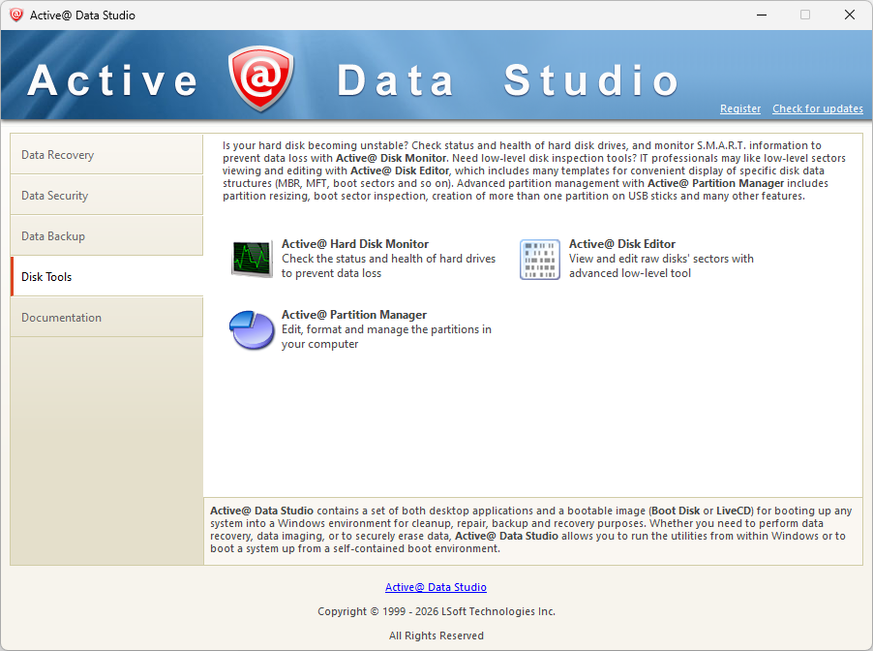Click the app icon in title bar
This screenshot has height=651, width=873.
click(16, 15)
